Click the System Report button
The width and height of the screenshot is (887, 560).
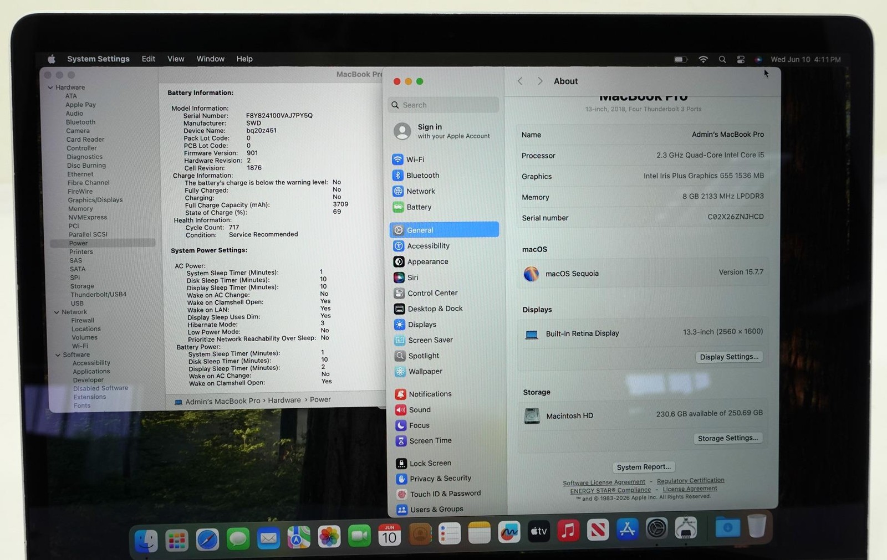coord(644,467)
